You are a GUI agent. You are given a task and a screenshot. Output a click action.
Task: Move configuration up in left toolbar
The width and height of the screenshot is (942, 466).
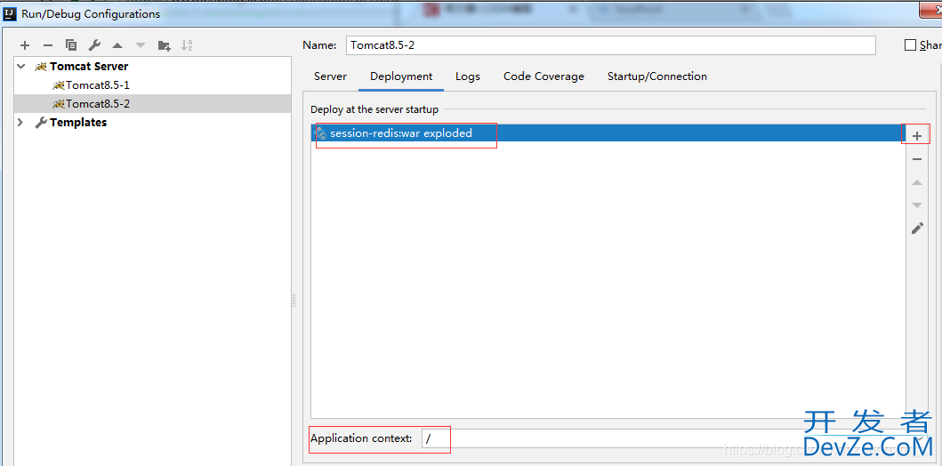(x=117, y=45)
